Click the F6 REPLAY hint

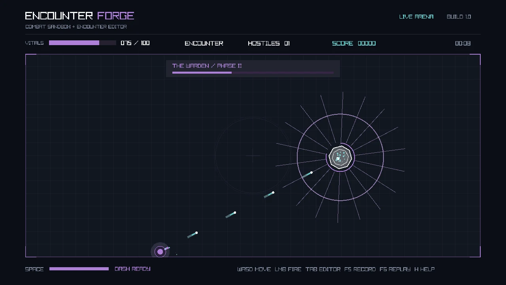(395, 269)
